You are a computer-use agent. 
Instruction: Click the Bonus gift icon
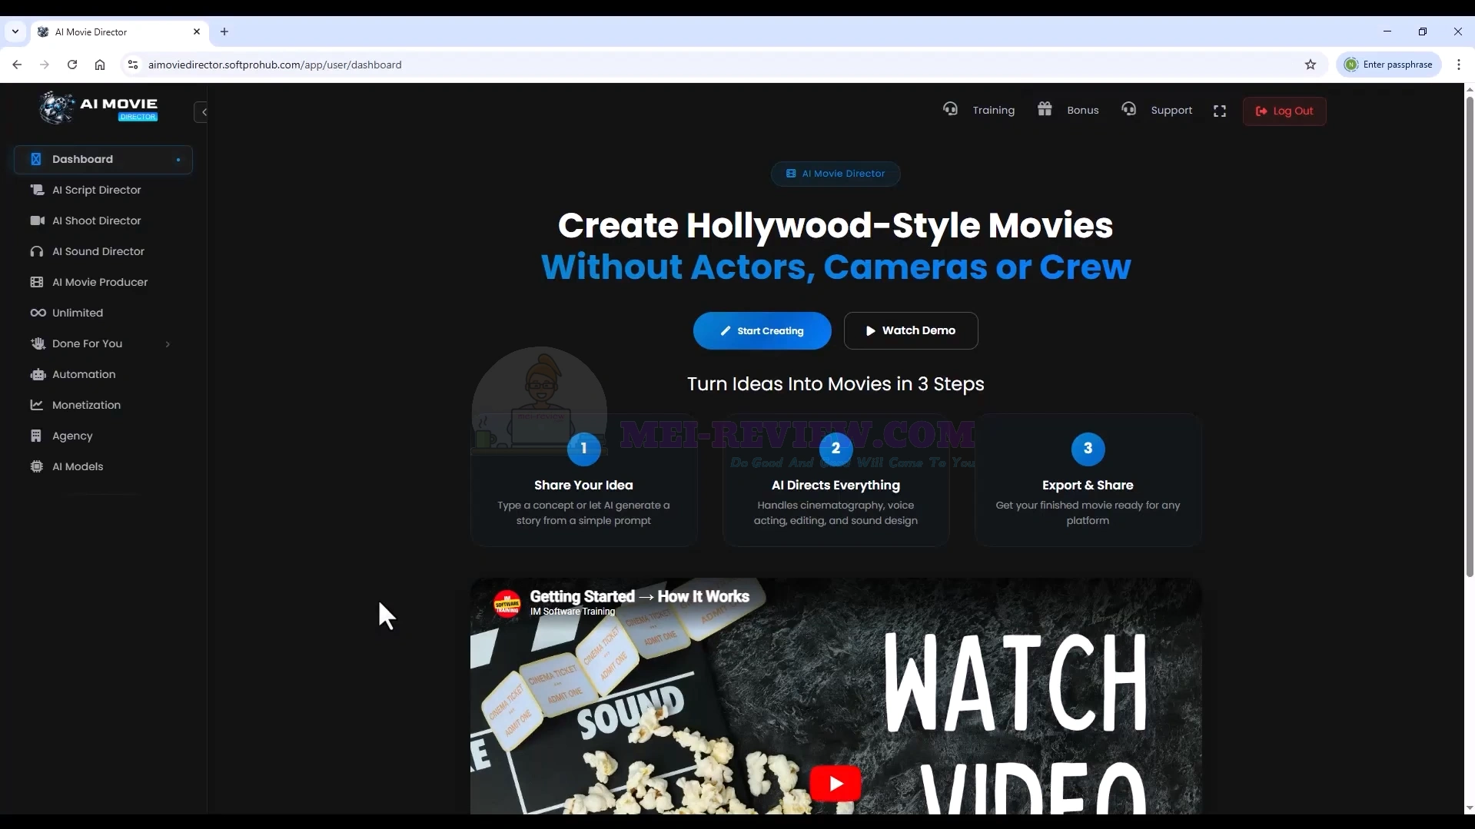pos(1044,109)
